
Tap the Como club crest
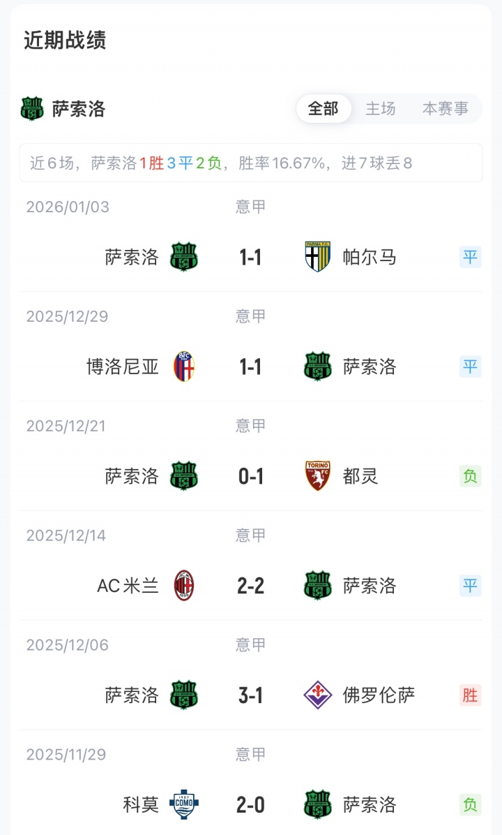[184, 805]
